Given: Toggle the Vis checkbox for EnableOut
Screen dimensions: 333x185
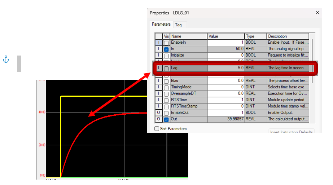Looking at the screenshot, I should (x=166, y=113).
